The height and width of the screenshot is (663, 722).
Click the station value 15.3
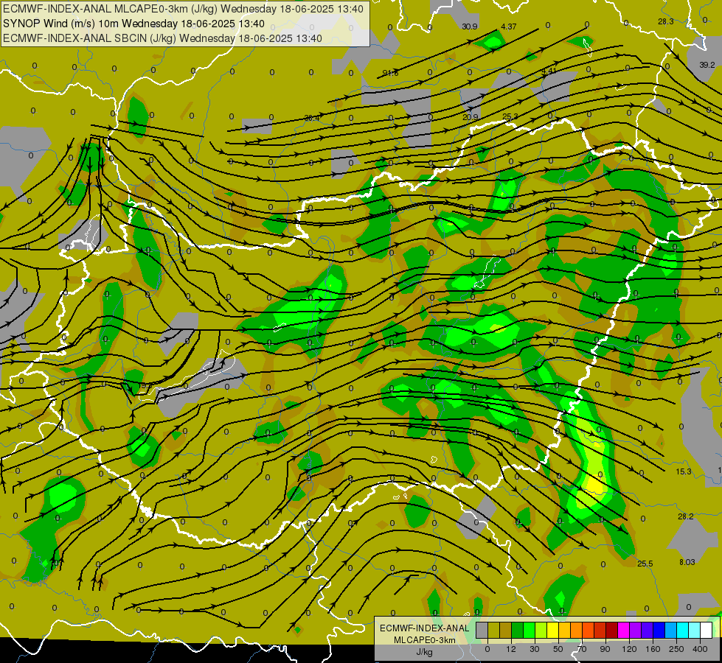point(684,471)
